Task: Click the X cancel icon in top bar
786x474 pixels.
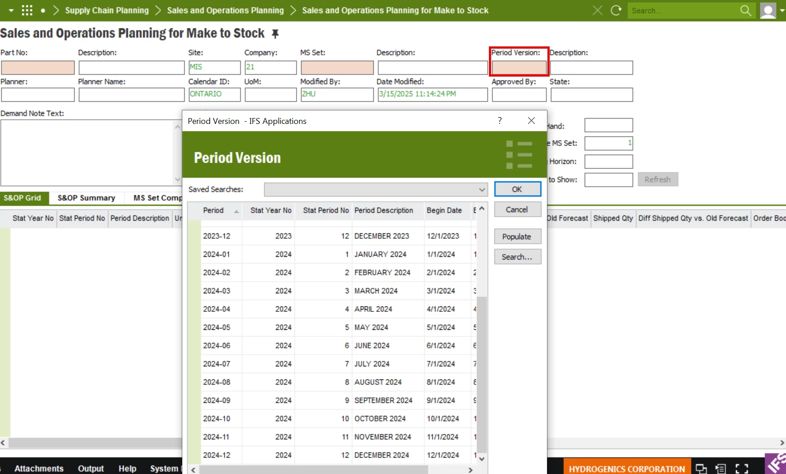Action: click(x=597, y=10)
